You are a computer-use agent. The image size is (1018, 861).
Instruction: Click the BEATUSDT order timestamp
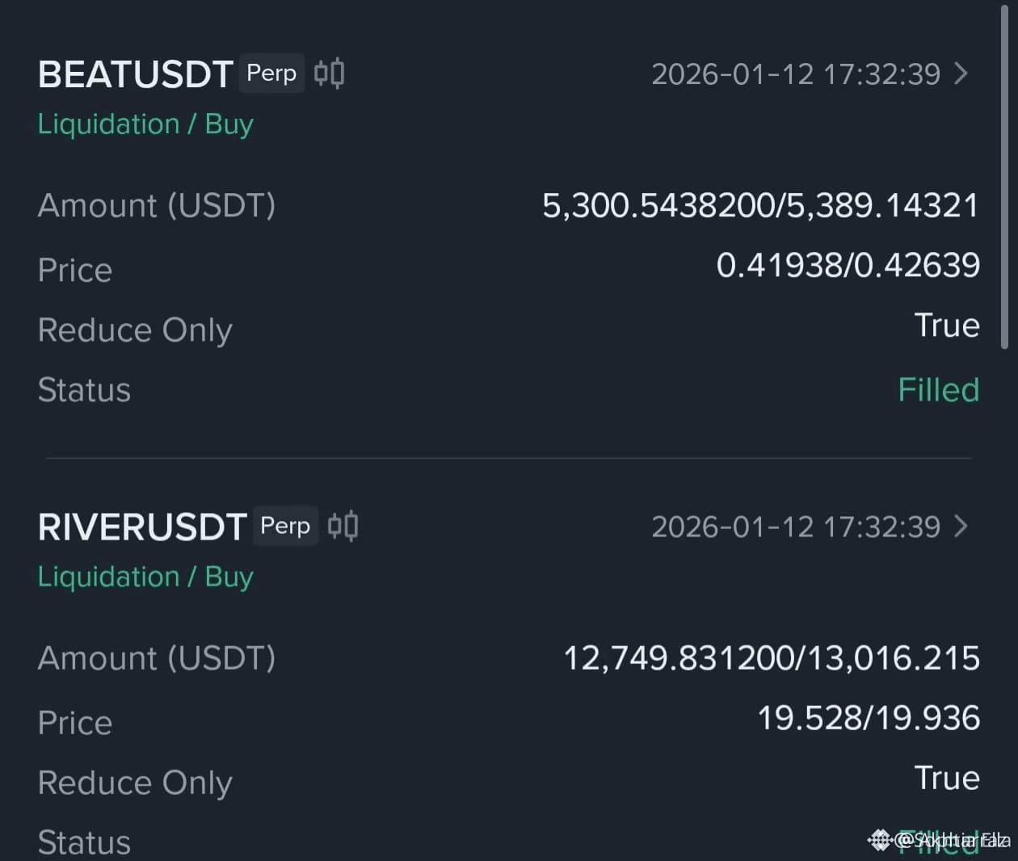coord(796,74)
